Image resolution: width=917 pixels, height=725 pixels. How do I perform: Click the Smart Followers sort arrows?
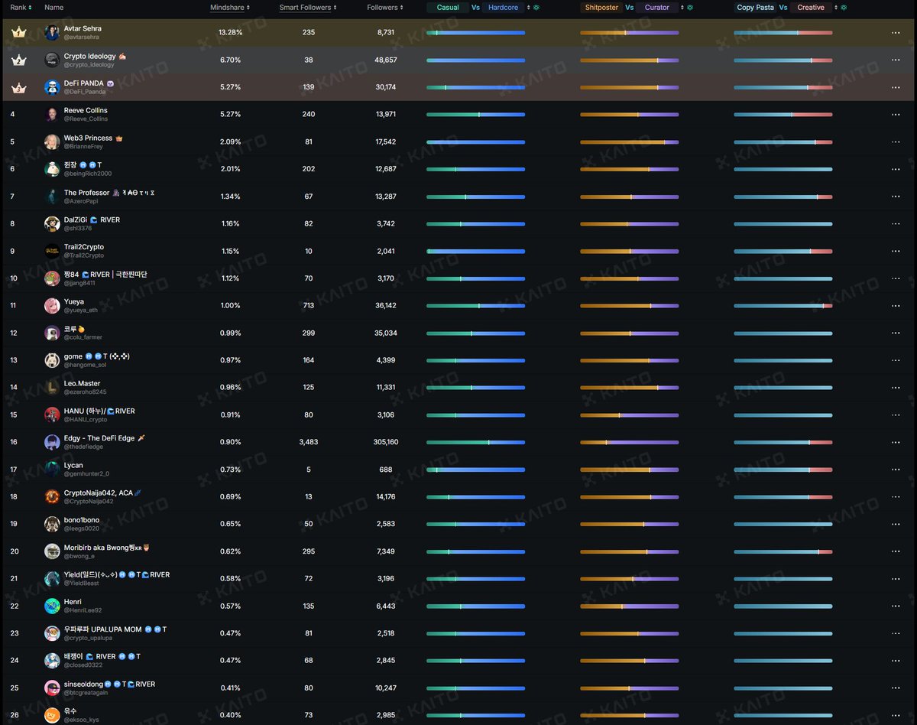[335, 8]
